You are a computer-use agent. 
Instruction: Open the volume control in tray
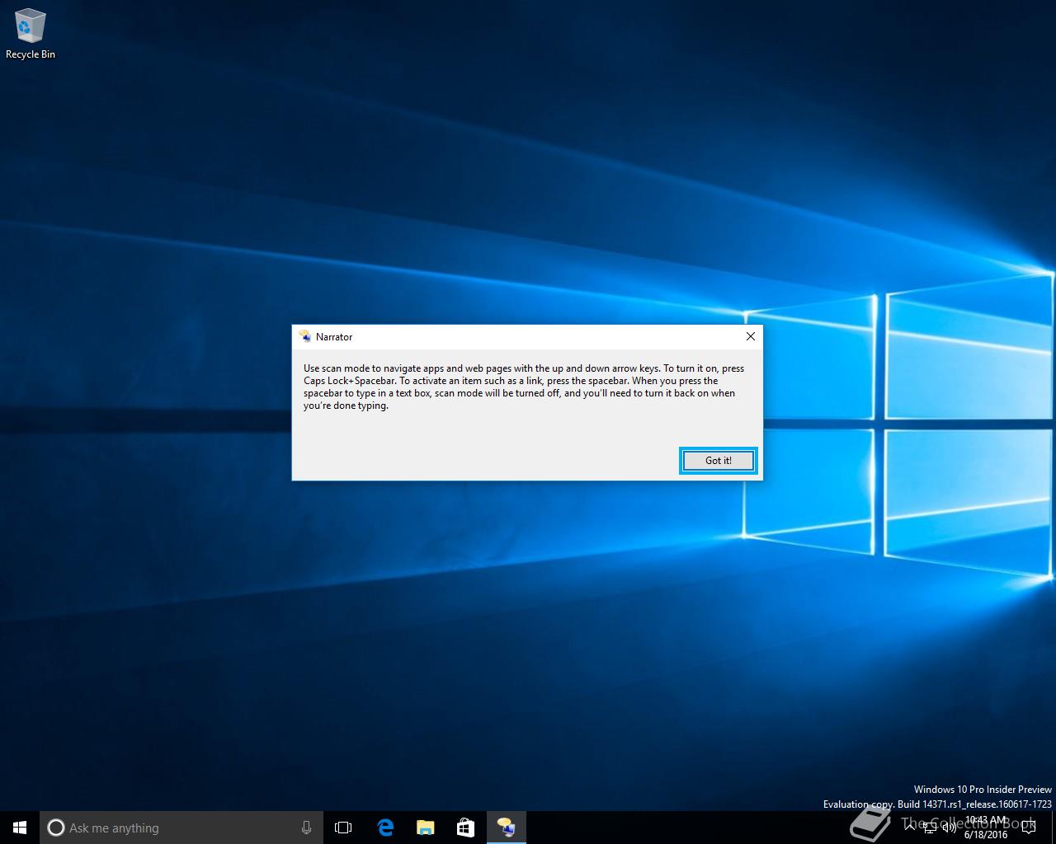(949, 828)
